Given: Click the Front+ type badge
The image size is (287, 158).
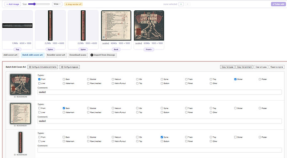Looking at the screenshot, I should [149, 49].
